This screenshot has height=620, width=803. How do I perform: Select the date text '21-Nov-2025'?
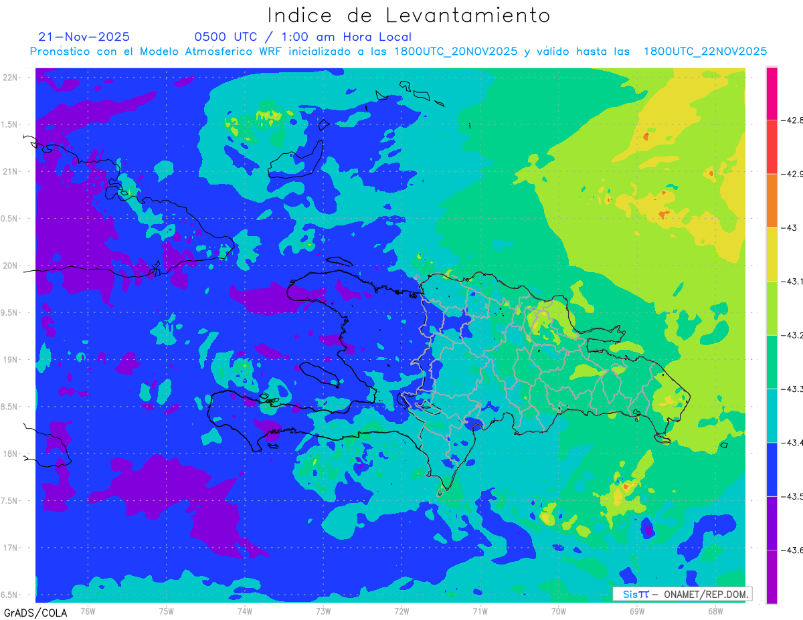click(84, 37)
